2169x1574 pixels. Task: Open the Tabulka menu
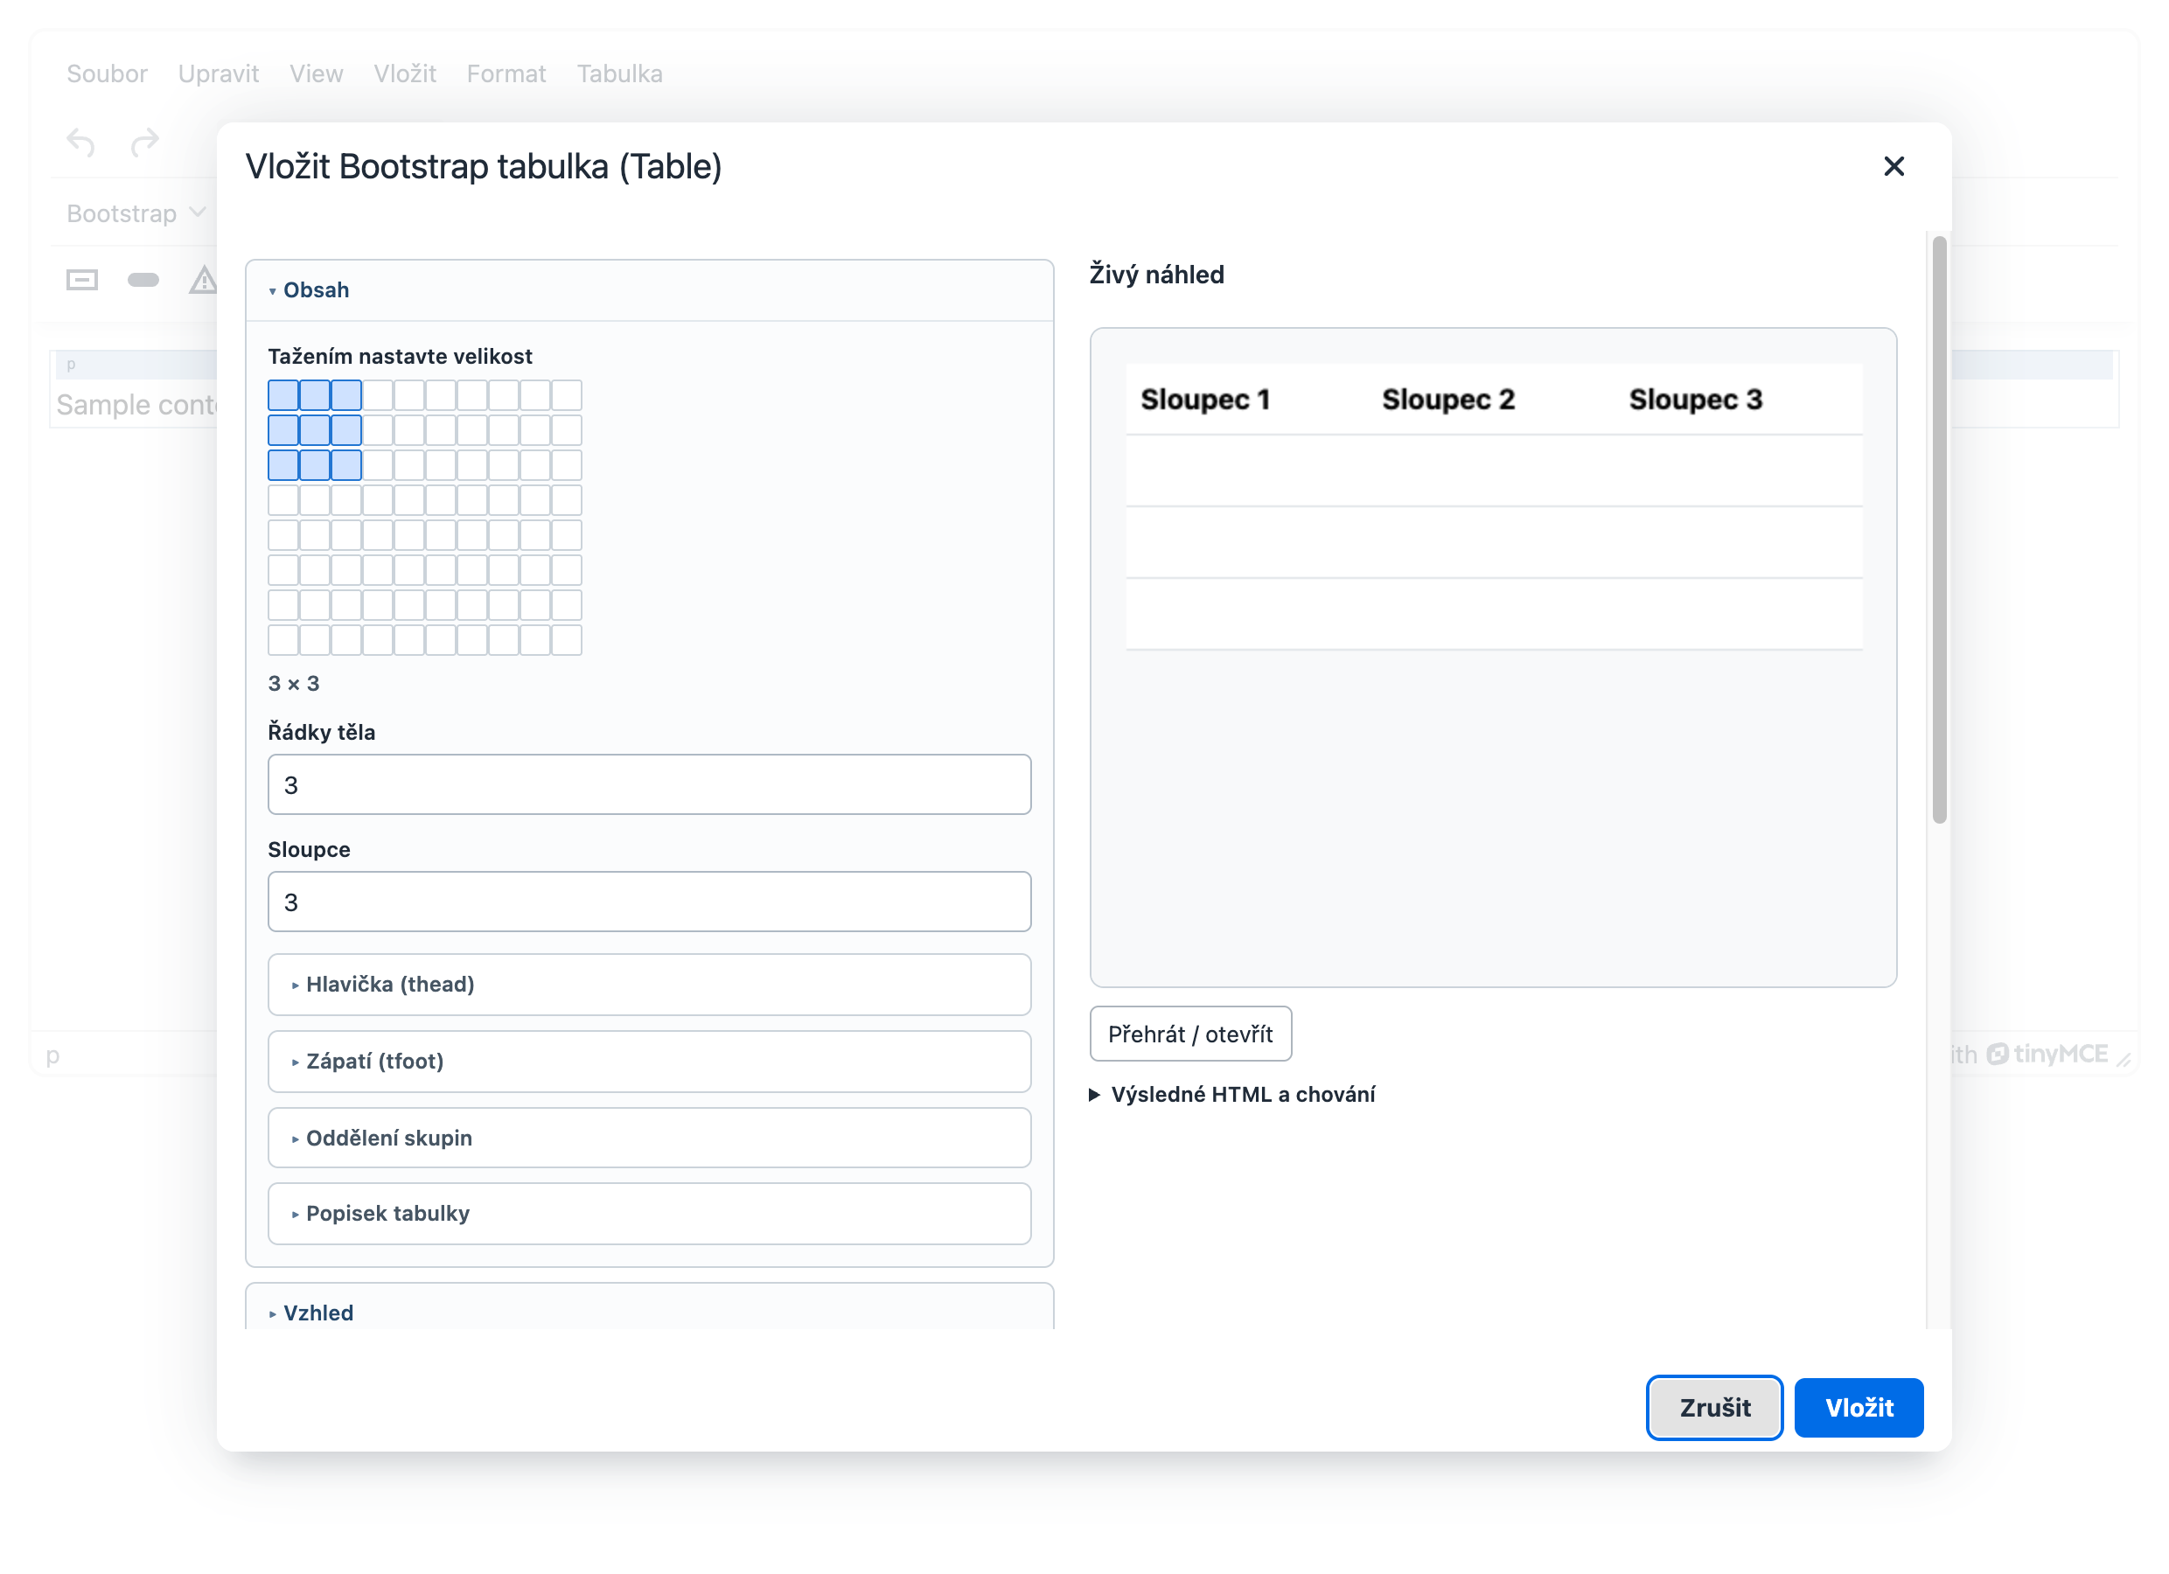[x=620, y=73]
